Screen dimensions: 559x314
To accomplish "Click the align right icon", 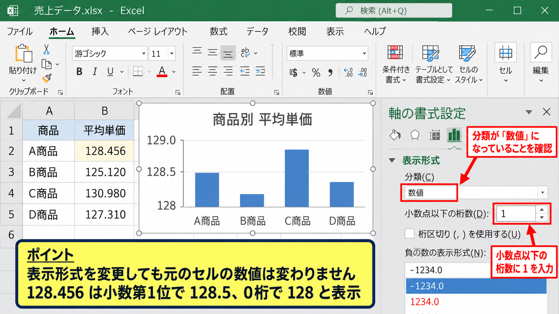I will click(x=228, y=71).
